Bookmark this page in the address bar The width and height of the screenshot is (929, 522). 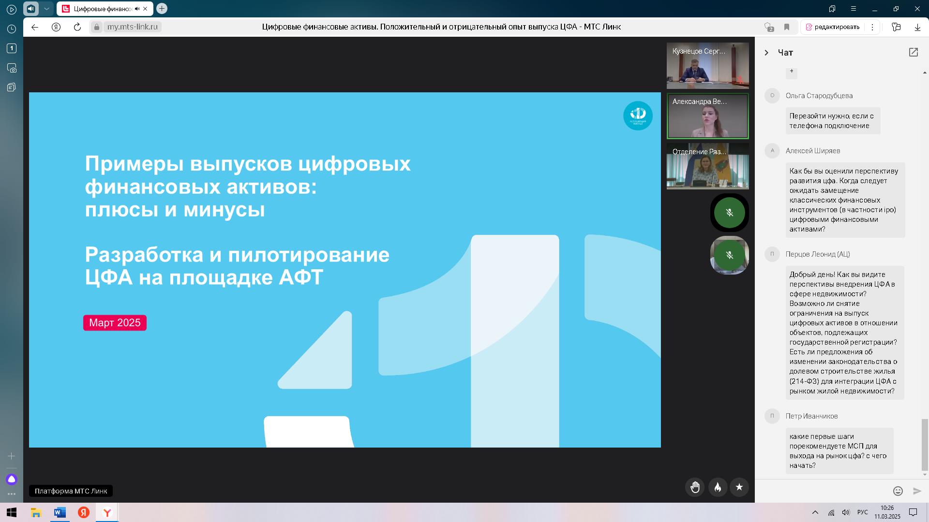(x=787, y=27)
